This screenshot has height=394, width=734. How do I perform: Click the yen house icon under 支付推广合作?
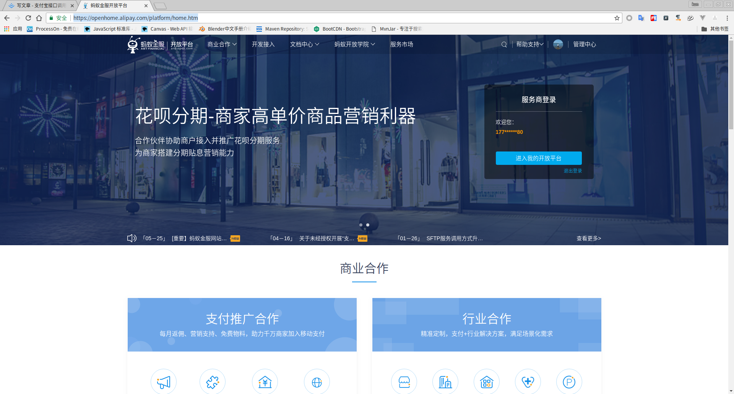point(265,382)
